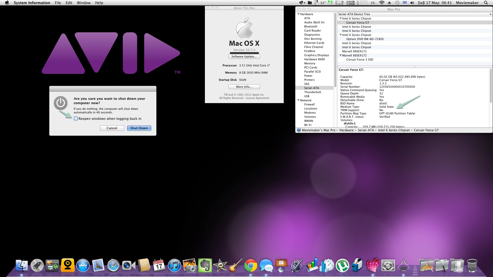
Task: Click Serial-ATA Device Tree column header
Action: click(x=415, y=14)
